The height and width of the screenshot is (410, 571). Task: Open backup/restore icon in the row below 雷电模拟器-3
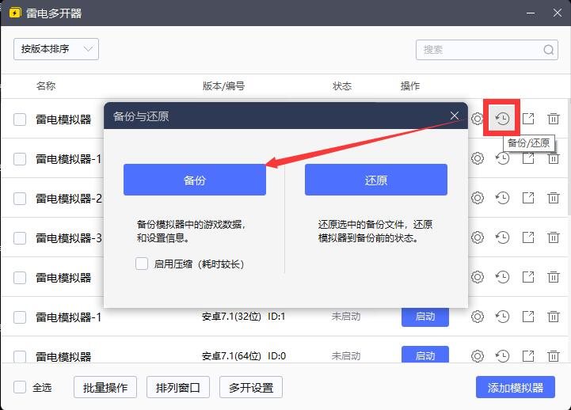coord(502,277)
